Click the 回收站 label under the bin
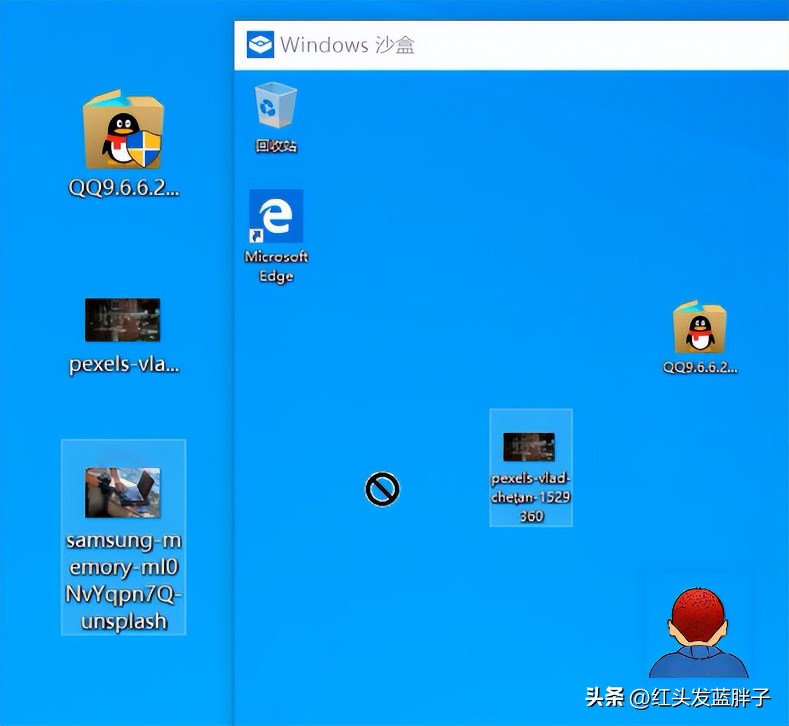 coord(277,148)
